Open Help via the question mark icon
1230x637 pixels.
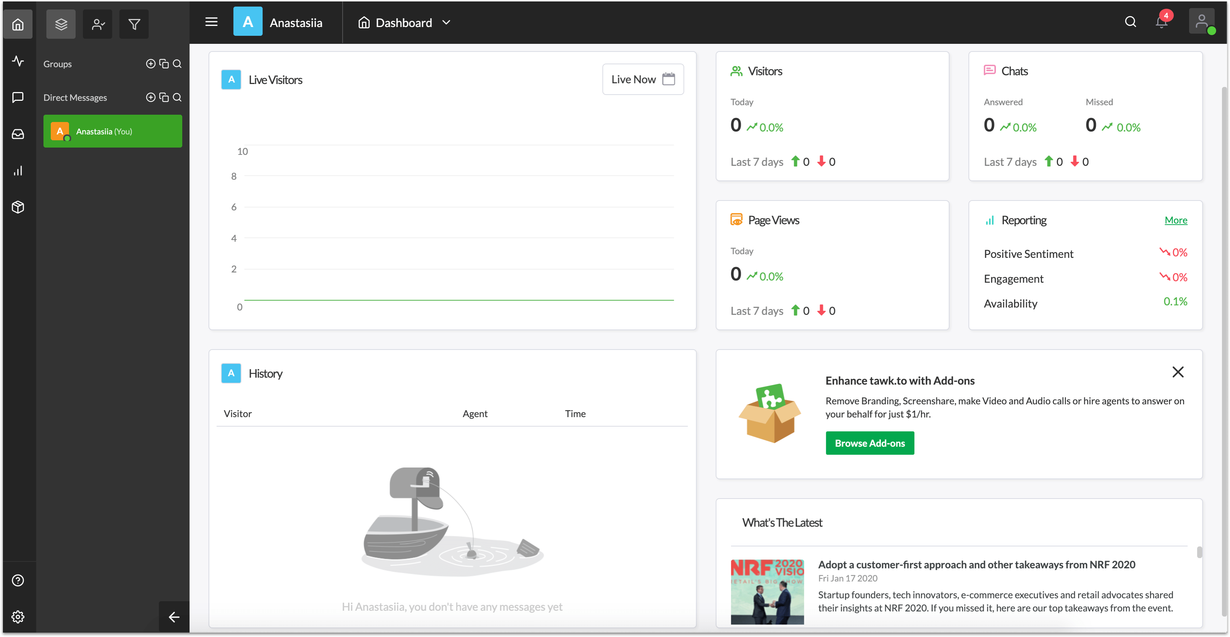click(18, 580)
